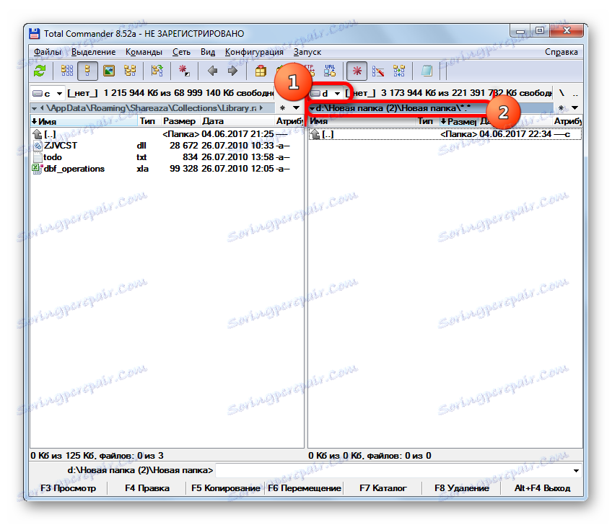The image size is (612, 525).
Task: Click the synchronize directories toolbar icon
Action: (x=399, y=71)
